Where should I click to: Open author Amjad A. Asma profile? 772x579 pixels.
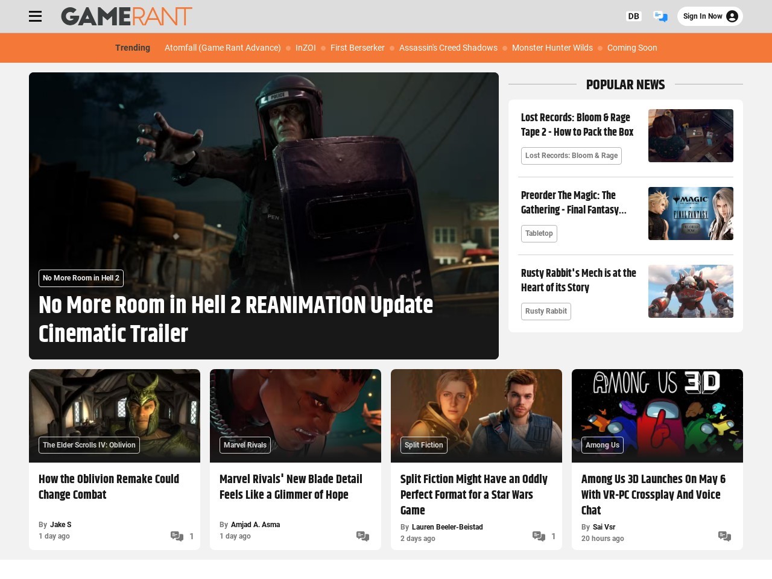[x=256, y=525]
